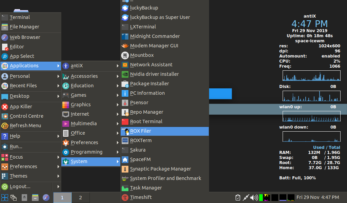Click the taskbar clock Fri 29 Nov

[x=318, y=198]
